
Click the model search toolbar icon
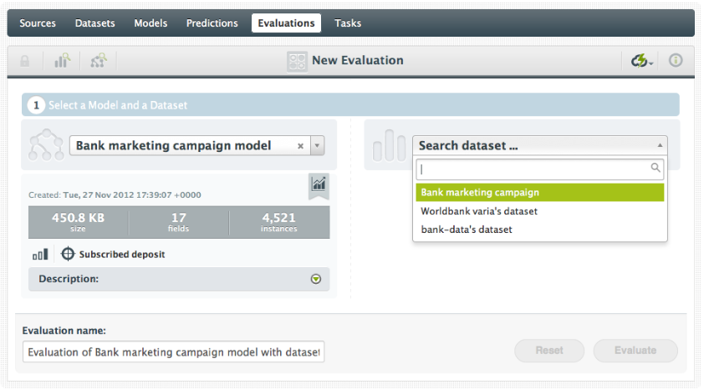coord(99,61)
